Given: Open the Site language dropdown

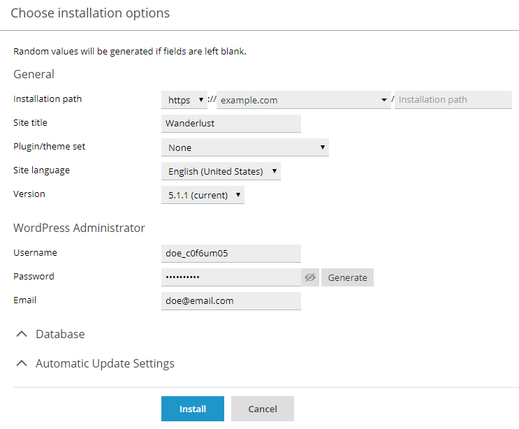Looking at the screenshot, I should [221, 171].
